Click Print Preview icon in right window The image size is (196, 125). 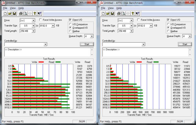click(123, 13)
